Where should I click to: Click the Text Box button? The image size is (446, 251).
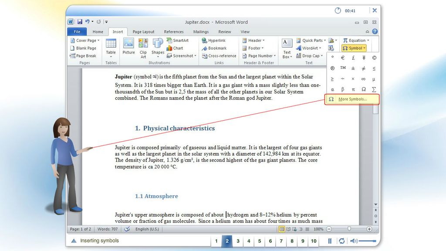(x=287, y=48)
